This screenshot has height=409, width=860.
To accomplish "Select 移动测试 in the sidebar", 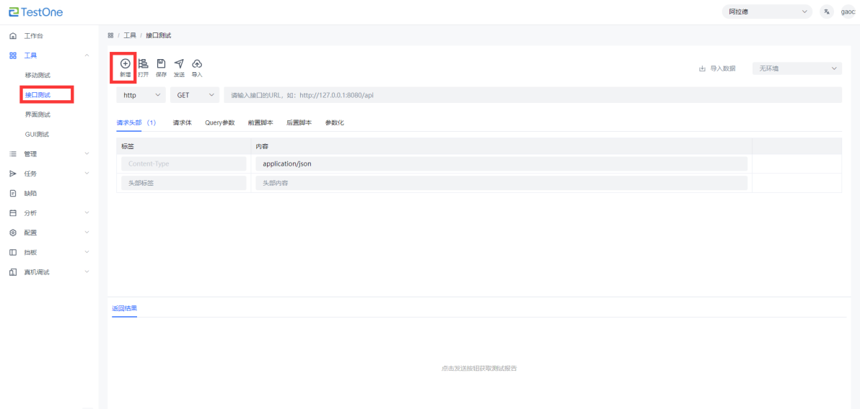I will coord(38,75).
